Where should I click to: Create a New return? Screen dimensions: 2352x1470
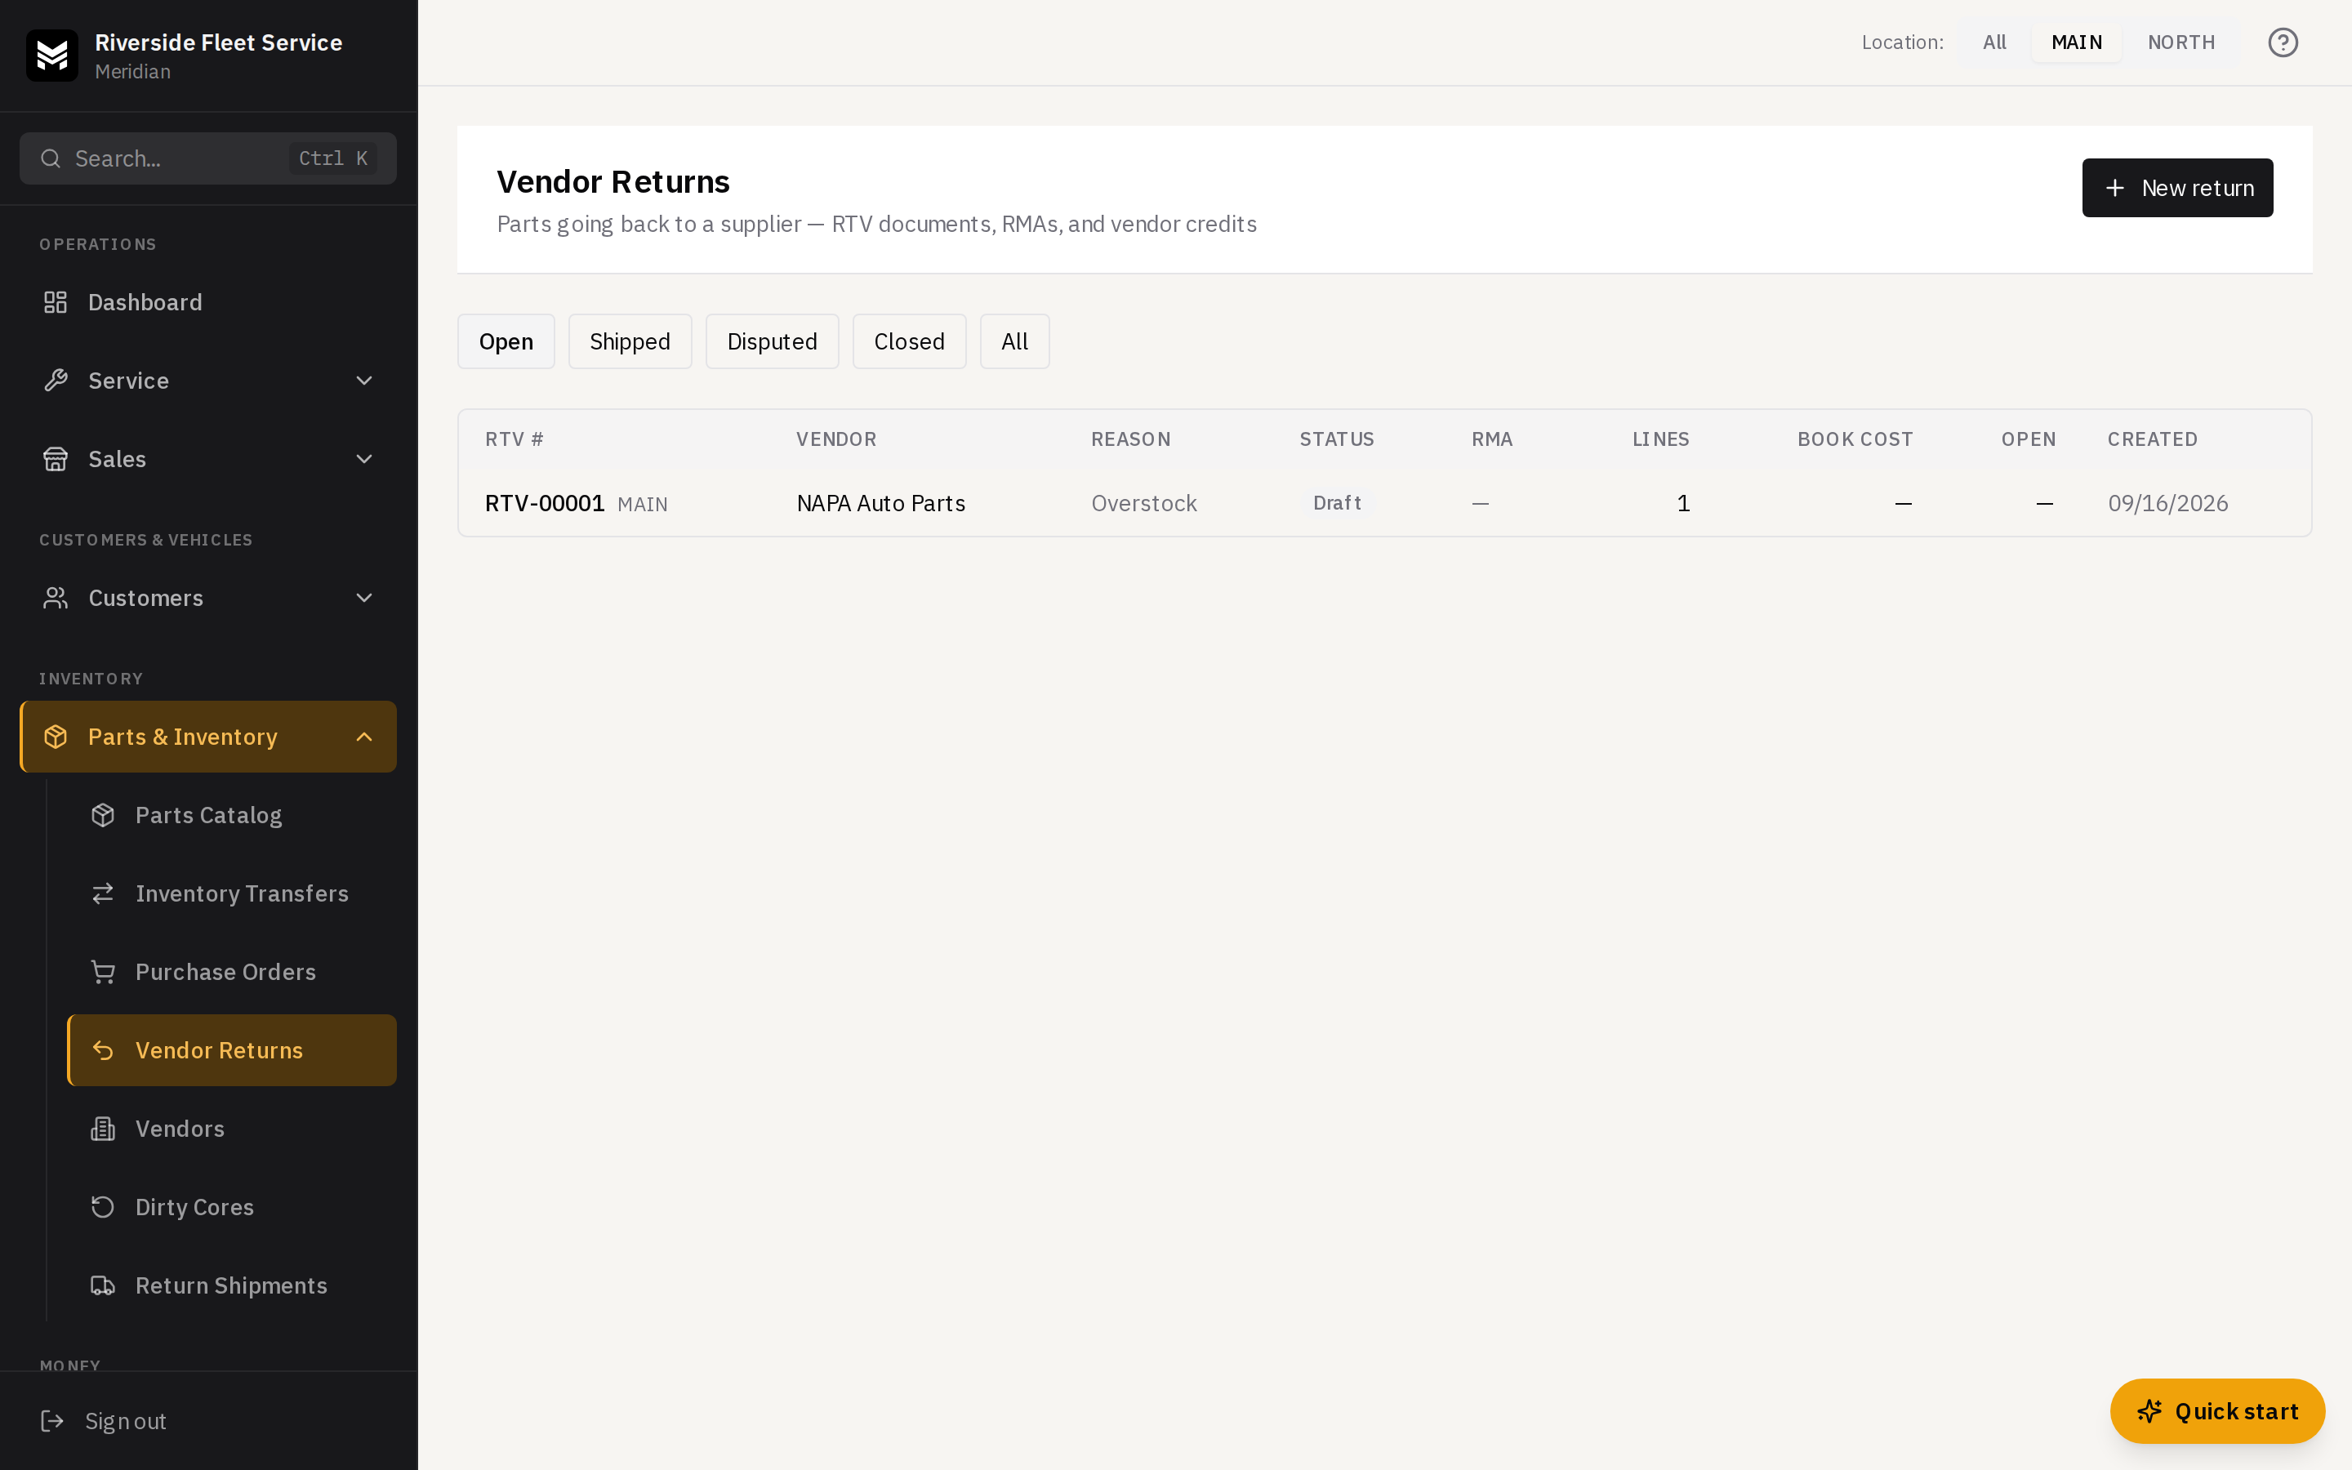pyautogui.click(x=2177, y=188)
